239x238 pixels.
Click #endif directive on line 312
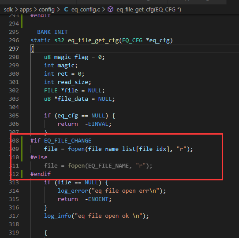click(41, 174)
